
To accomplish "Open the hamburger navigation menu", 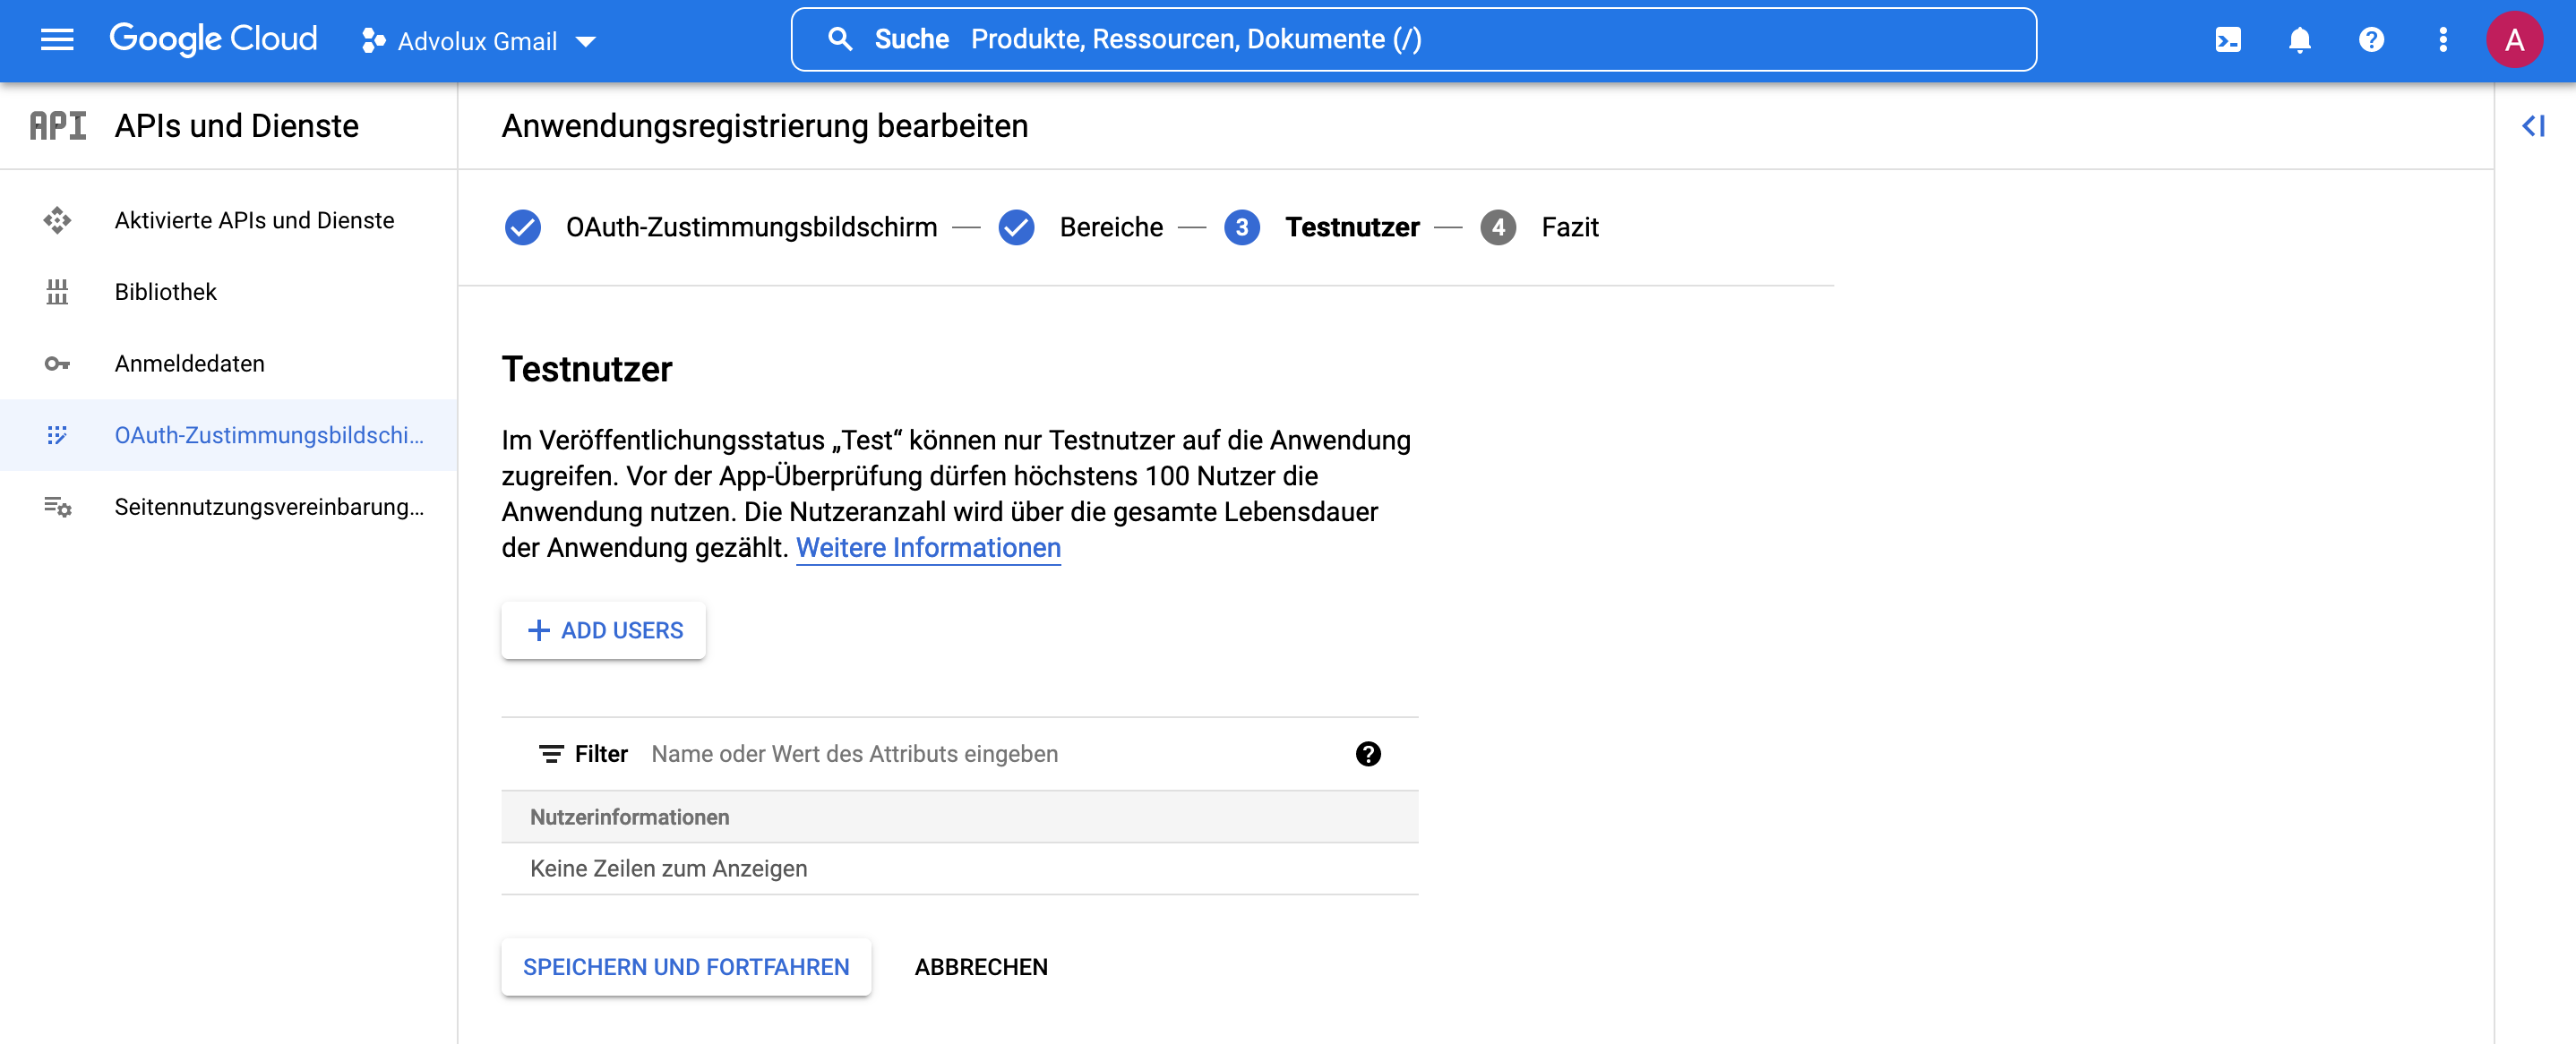I will point(57,40).
